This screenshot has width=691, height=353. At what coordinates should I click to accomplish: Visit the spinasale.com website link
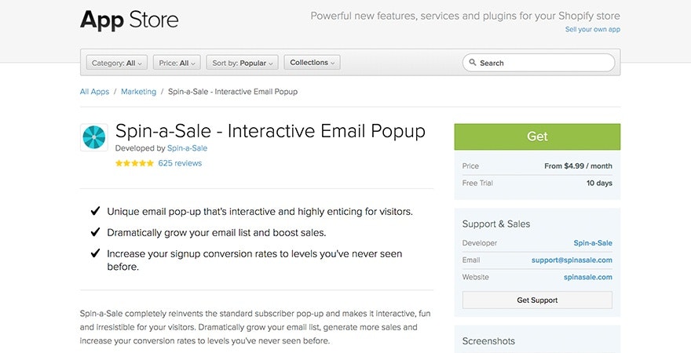[587, 277]
